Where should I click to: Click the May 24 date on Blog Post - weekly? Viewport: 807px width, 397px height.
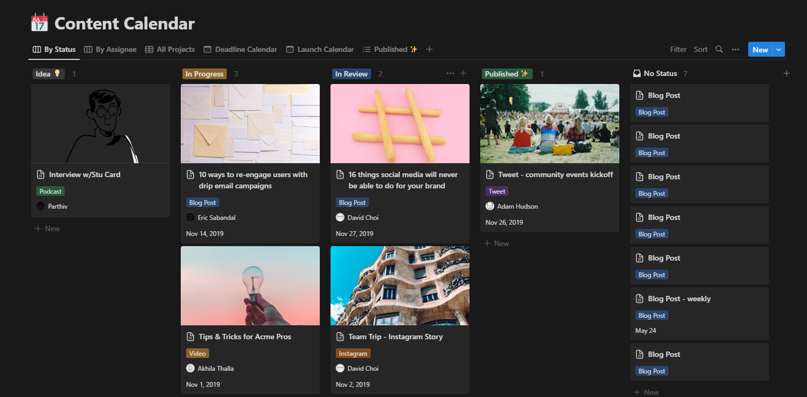[646, 330]
